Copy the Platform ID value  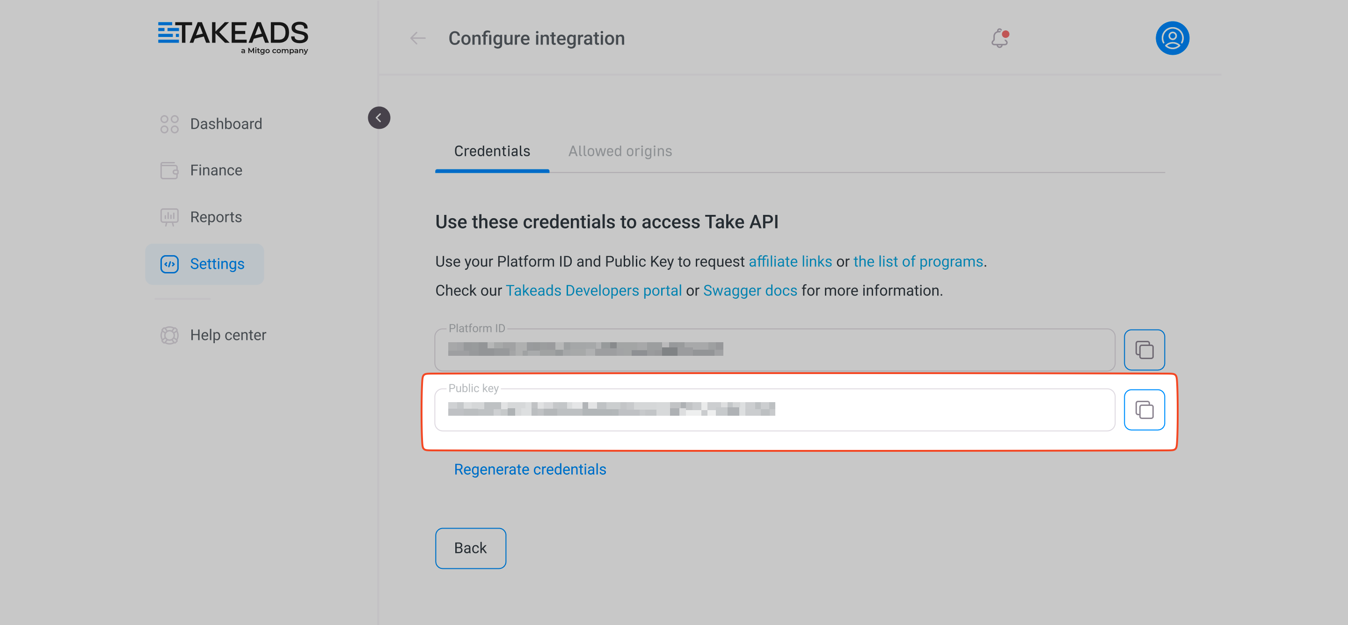tap(1144, 350)
